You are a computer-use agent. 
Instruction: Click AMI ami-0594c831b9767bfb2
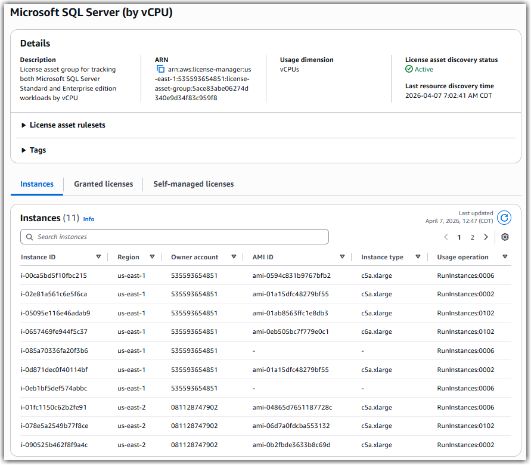pyautogui.click(x=291, y=275)
